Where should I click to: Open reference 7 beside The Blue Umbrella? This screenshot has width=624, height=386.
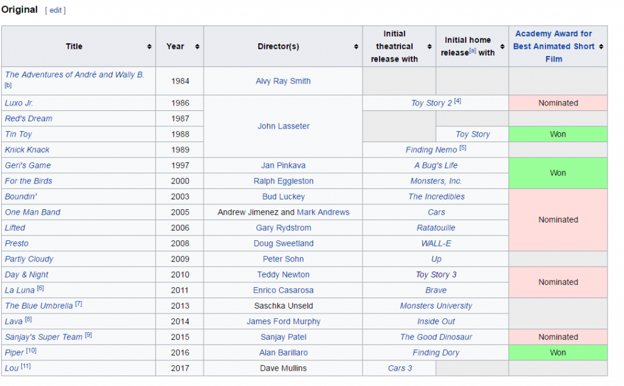(x=79, y=304)
